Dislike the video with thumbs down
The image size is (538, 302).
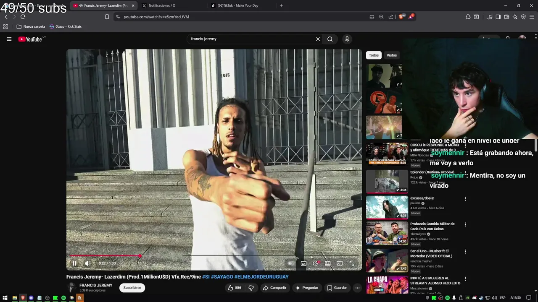tap(251, 288)
